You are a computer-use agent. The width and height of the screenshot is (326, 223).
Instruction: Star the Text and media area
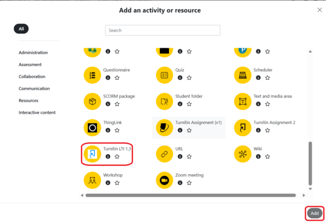coord(267,104)
